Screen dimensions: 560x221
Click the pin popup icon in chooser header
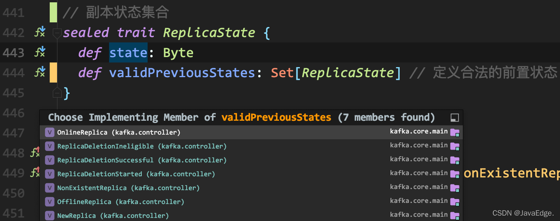[x=455, y=118]
